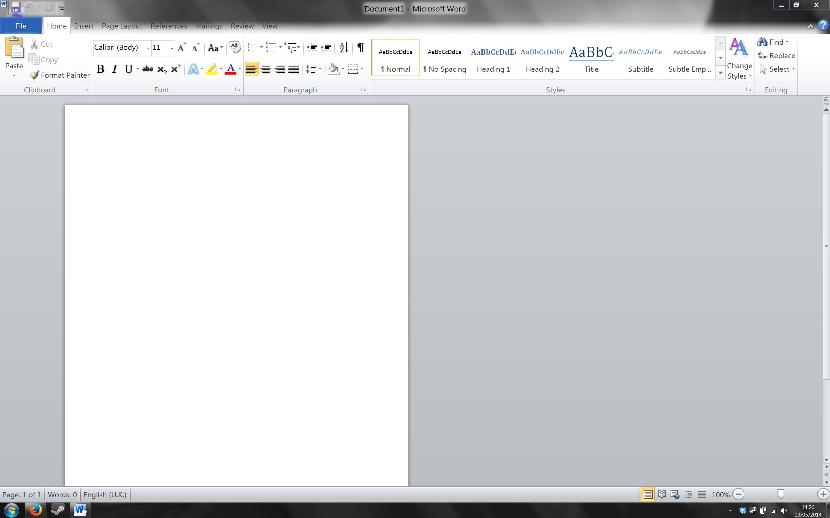
Task: Expand the Paste options arrow
Action: (14, 76)
